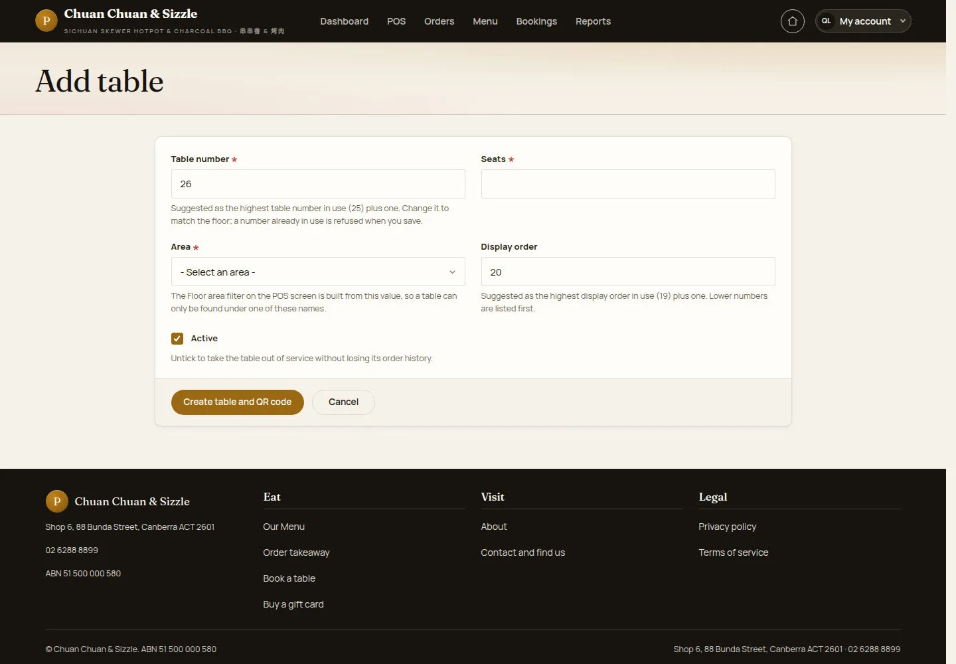Focus the Table number field
This screenshot has height=664, width=956.
(x=318, y=184)
